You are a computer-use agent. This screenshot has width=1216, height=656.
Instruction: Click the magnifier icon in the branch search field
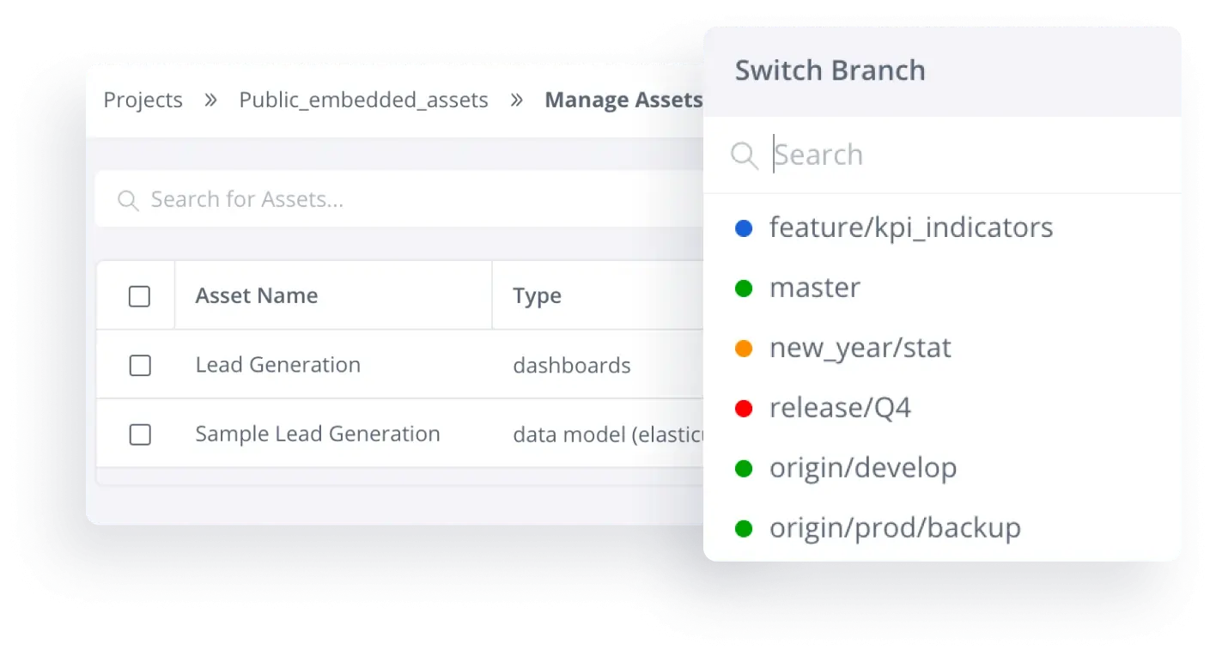pyautogui.click(x=744, y=155)
